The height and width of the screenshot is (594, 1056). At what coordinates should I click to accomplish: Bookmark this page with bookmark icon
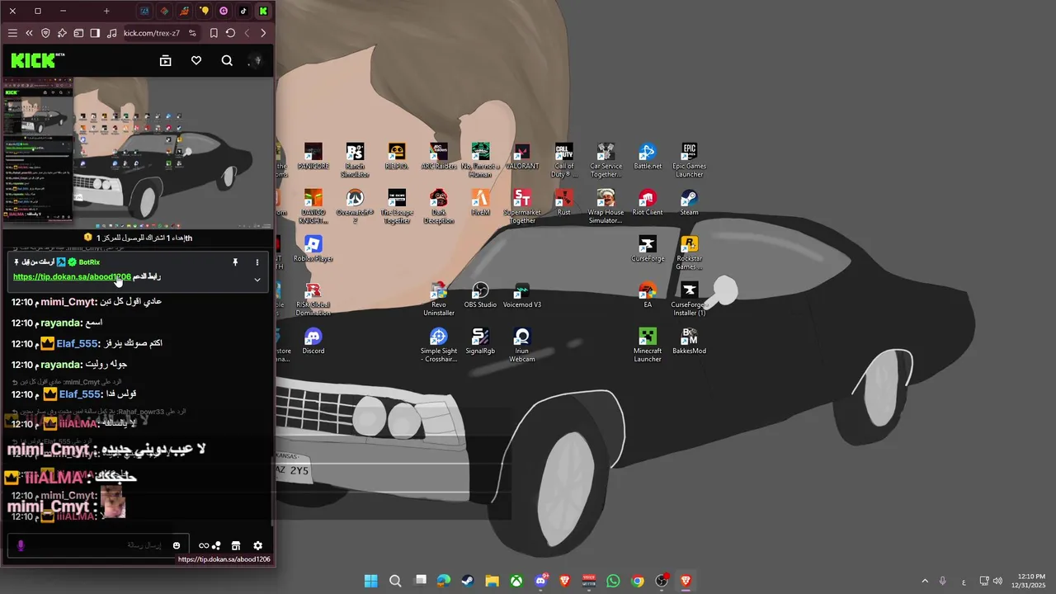pyautogui.click(x=214, y=33)
